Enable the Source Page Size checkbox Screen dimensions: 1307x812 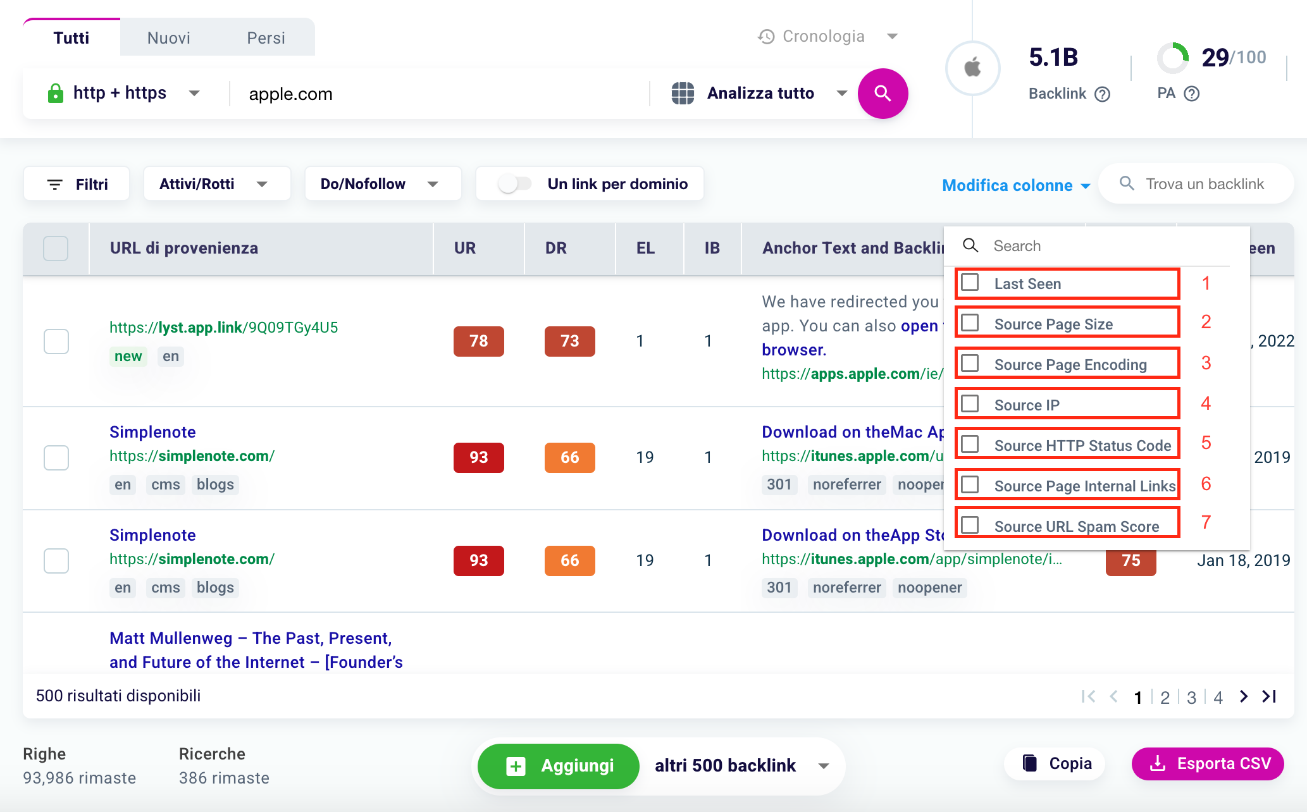point(969,323)
